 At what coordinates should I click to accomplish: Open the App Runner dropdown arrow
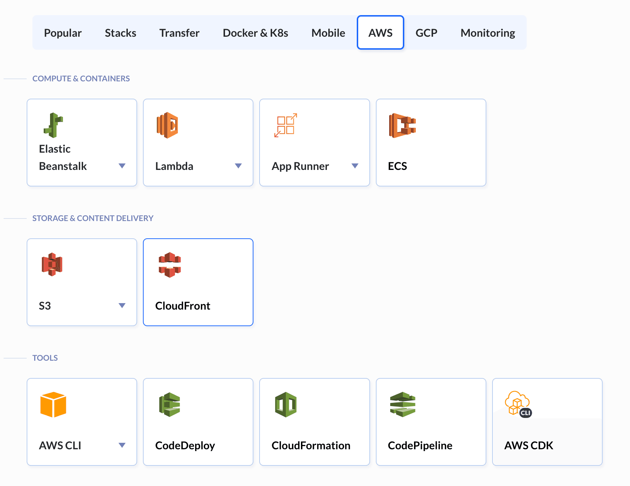click(x=355, y=166)
